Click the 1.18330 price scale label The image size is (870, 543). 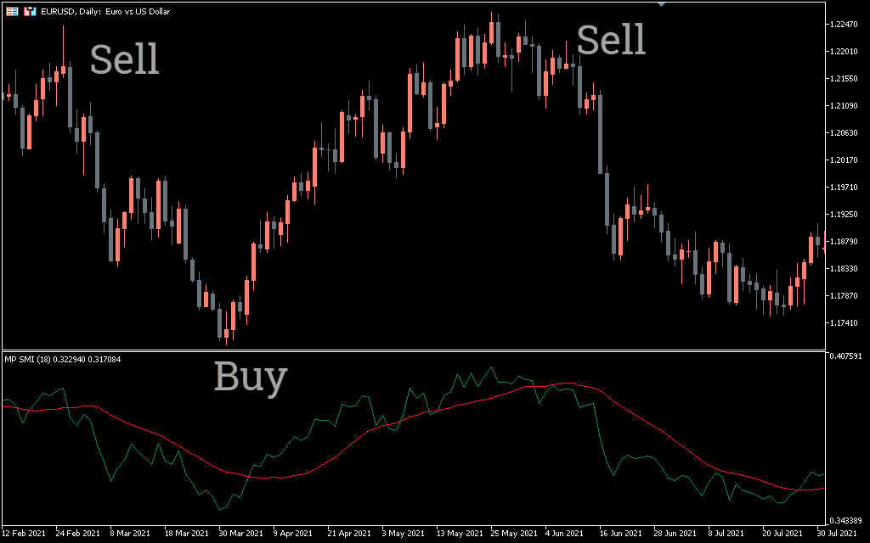click(844, 269)
